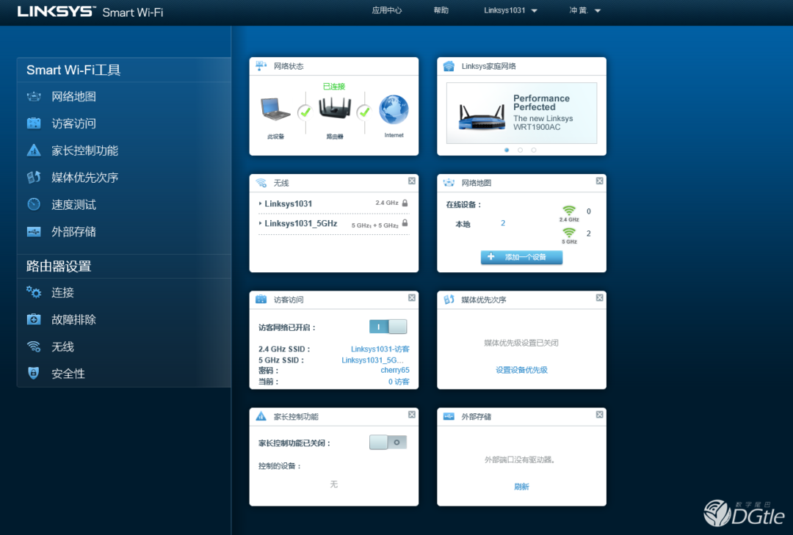Close the 媒体优先次序 widget
The height and width of the screenshot is (535, 793).
[x=599, y=298]
